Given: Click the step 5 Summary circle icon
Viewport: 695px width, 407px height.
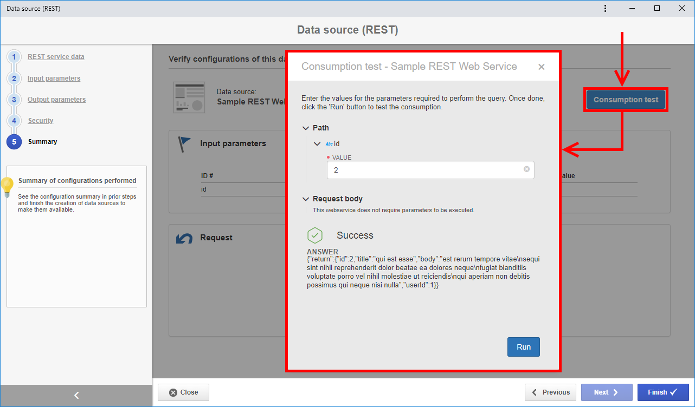Looking at the screenshot, I should pos(14,142).
